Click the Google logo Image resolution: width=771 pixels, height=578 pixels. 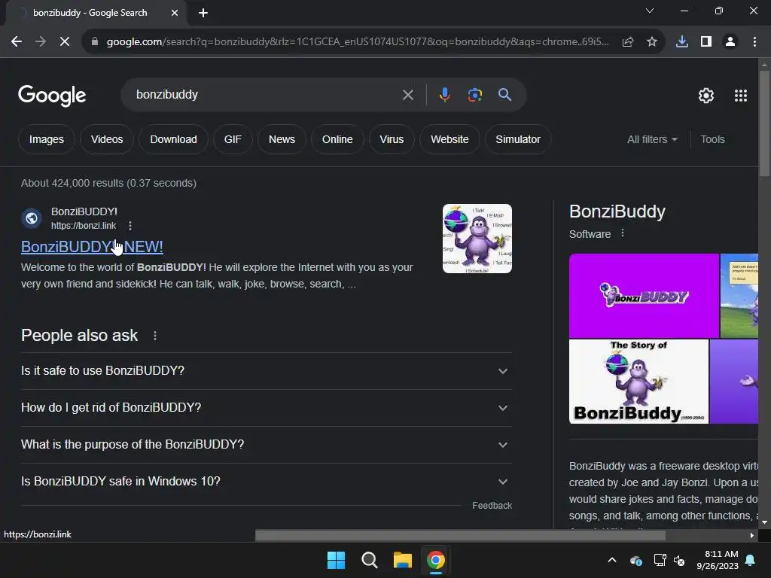52,96
